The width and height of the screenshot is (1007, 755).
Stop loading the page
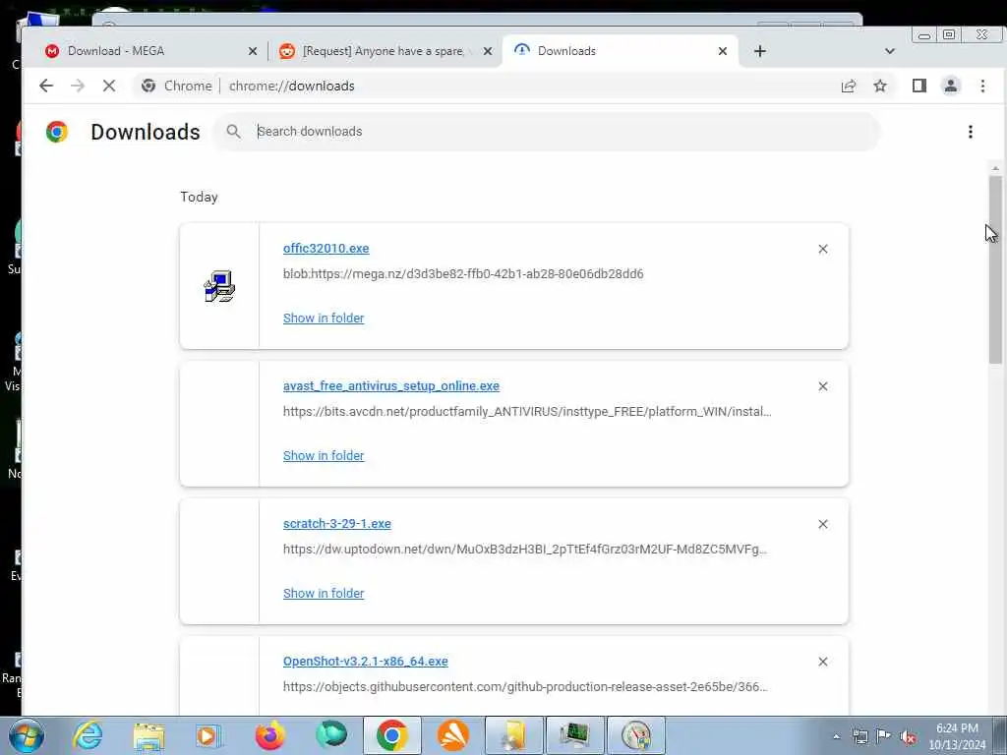[108, 86]
